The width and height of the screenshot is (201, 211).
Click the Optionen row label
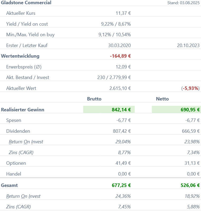click(x=16, y=163)
